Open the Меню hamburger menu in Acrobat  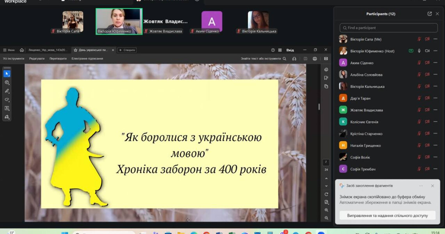click(x=9, y=50)
